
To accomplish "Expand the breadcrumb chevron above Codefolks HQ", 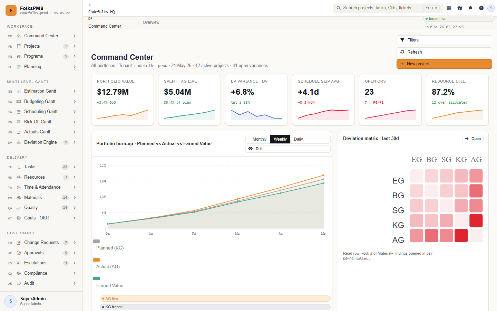I will (x=90, y=5).
